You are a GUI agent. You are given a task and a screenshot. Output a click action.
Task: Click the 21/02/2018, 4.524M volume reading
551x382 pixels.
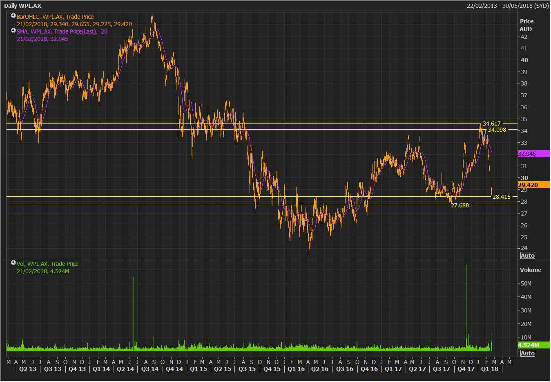pyautogui.click(x=43, y=271)
